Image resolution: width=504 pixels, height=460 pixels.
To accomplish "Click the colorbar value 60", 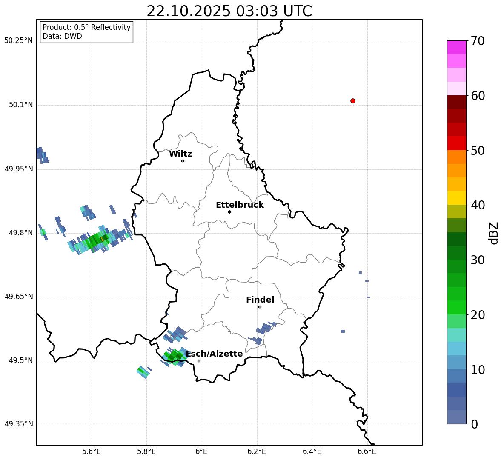I will tap(478, 96).
